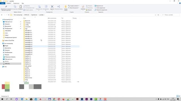Expand chevron after userdata in address bar
Image resolution: width=181 pixels, height=101 pixels.
coord(45,15)
